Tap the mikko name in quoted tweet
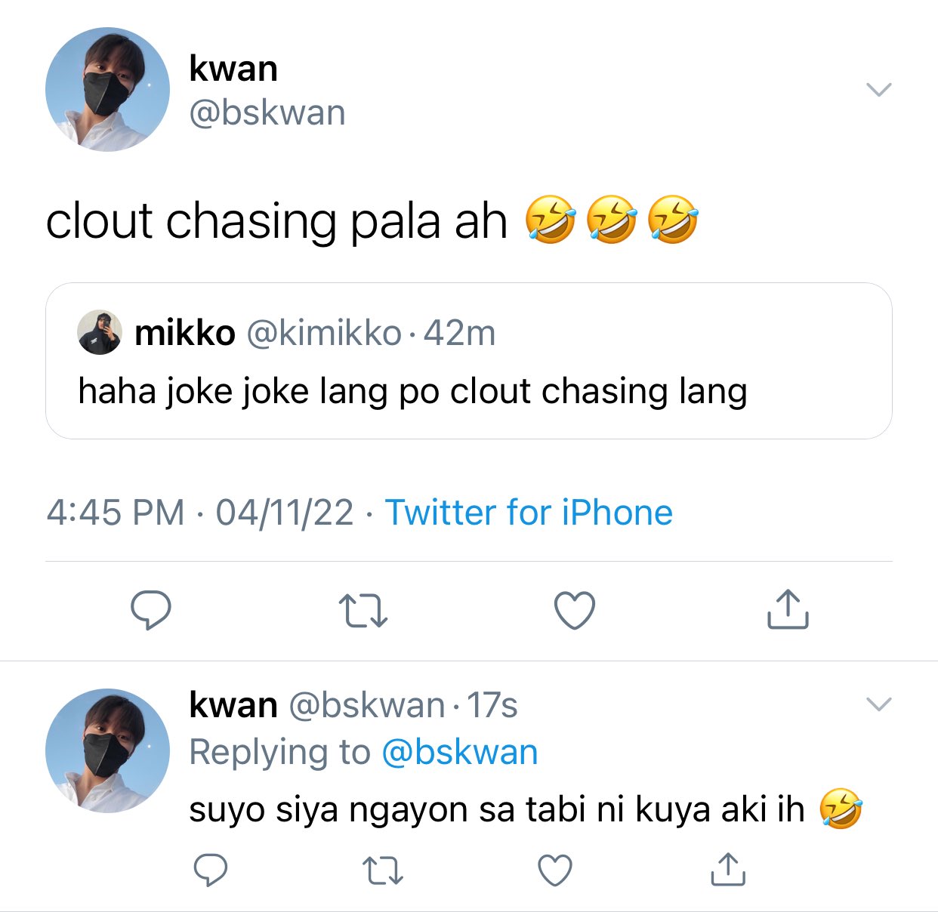 pos(185,333)
